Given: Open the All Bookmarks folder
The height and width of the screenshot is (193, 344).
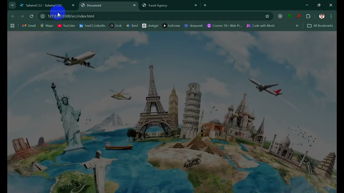Looking at the screenshot, I should (320, 26).
